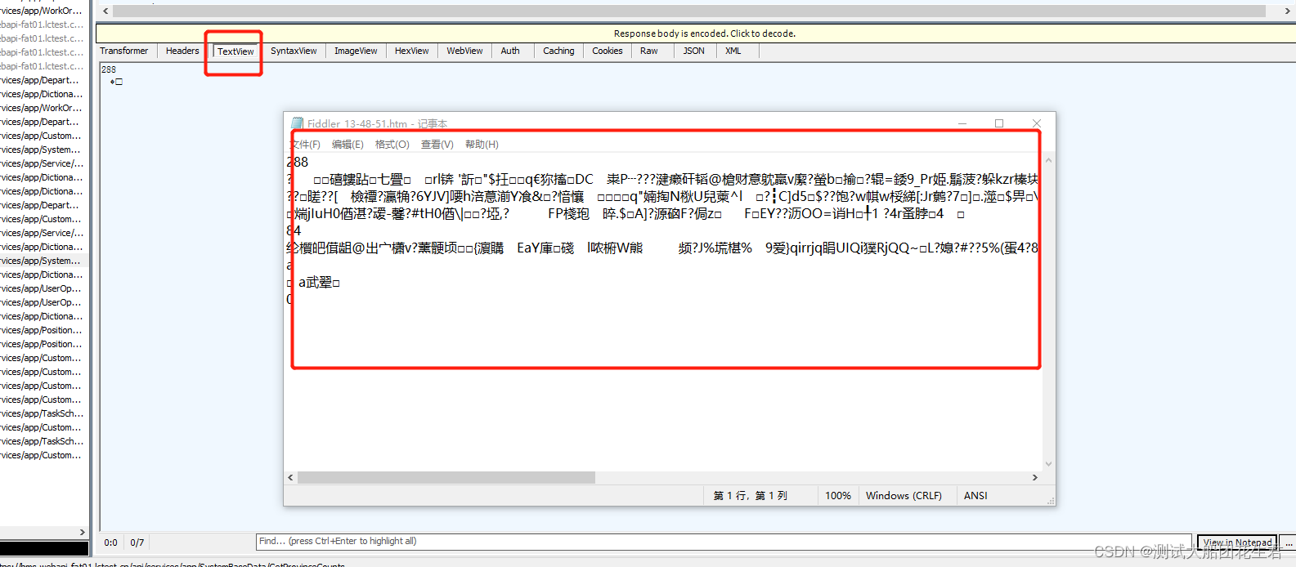Click Notepad vertical scrollbar down arrow
Image resolution: width=1296 pixels, height=567 pixels.
pos(1048,464)
